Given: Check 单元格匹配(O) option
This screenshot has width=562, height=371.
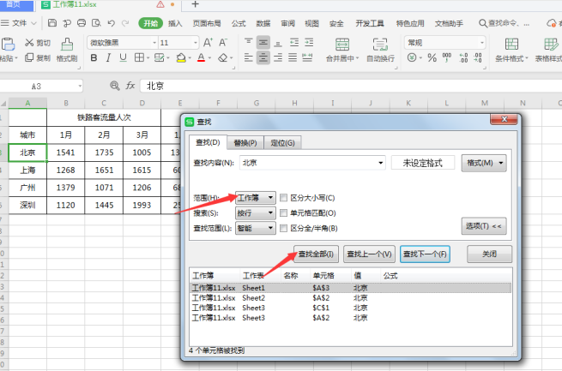Looking at the screenshot, I should click(283, 213).
